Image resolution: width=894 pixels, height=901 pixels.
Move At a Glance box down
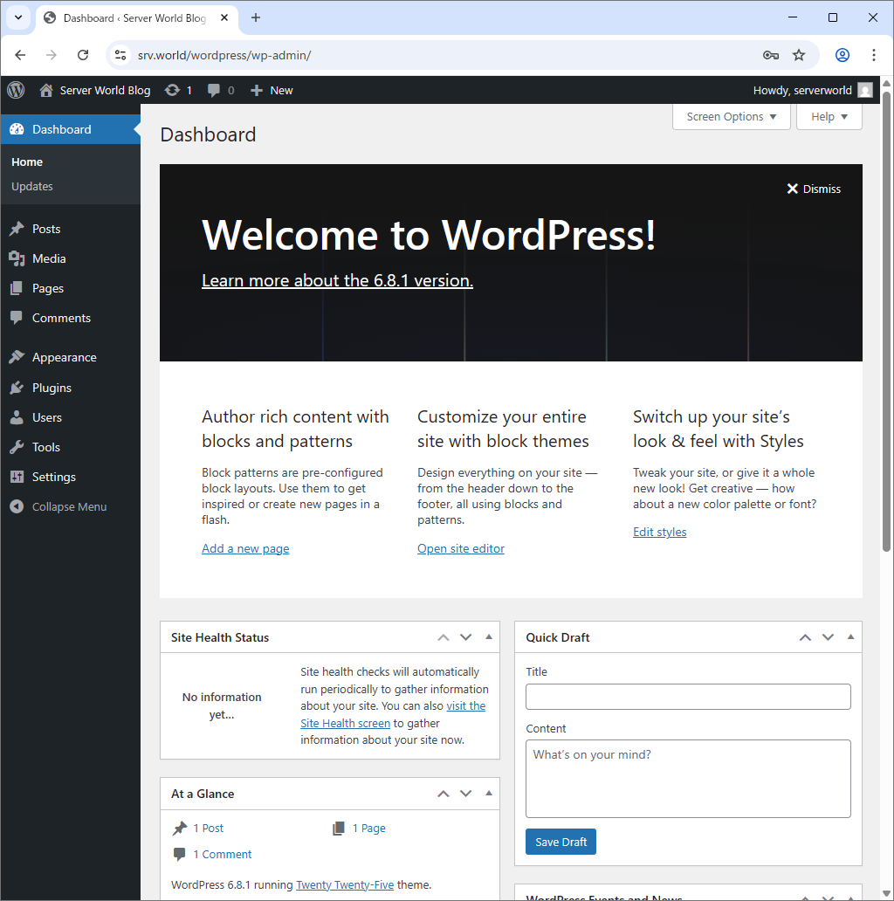tap(466, 794)
